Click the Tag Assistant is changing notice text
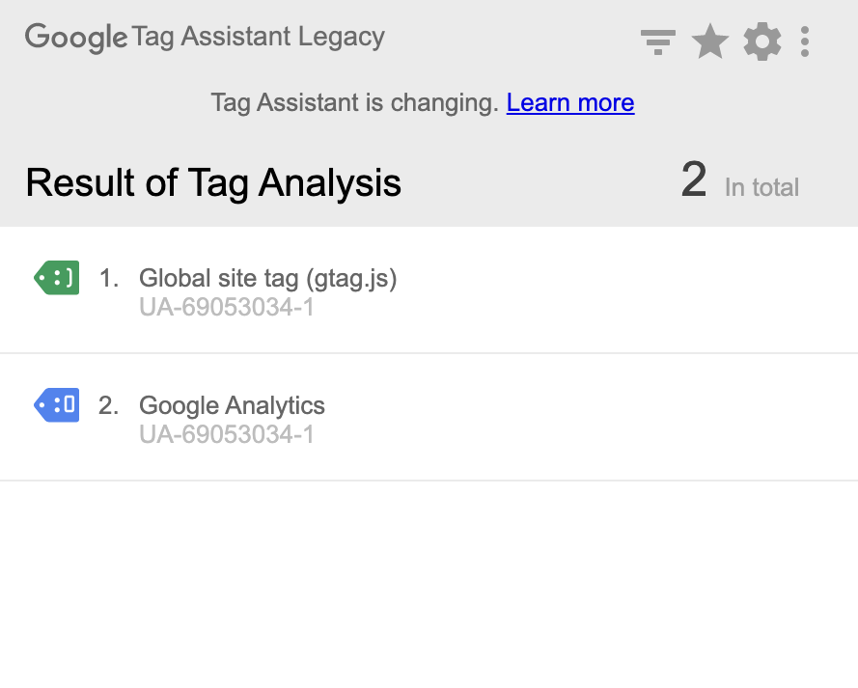This screenshot has width=858, height=688. coord(354,103)
